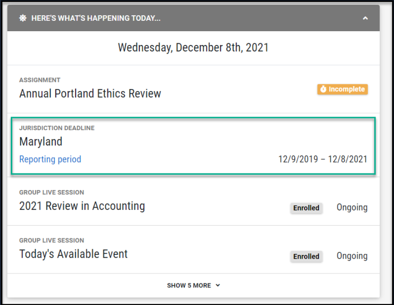Image resolution: width=394 pixels, height=305 pixels.
Task: Select the Maryland jurisdiction deadline
Action: 41,141
